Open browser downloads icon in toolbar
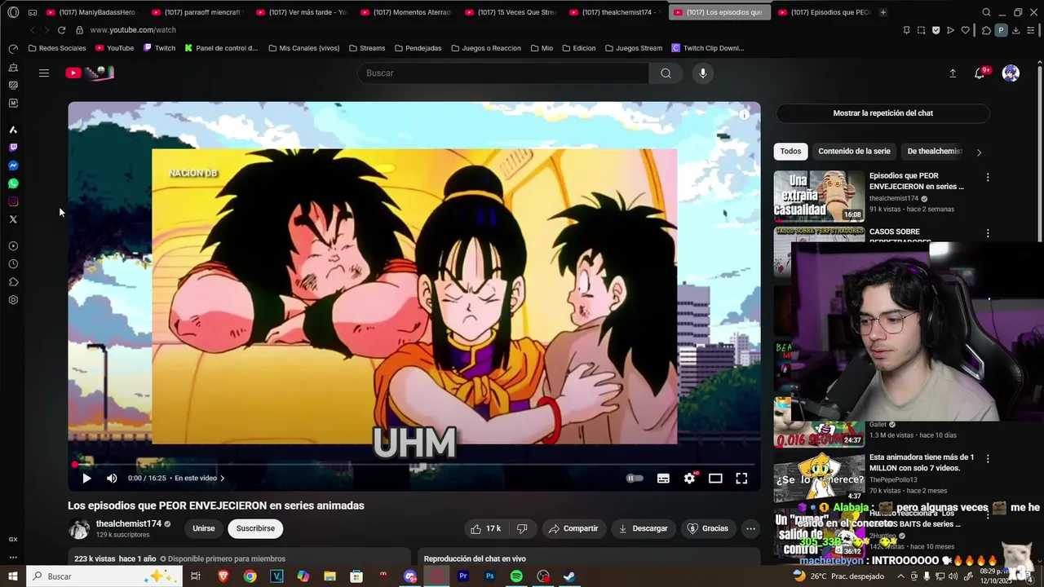Image resolution: width=1044 pixels, height=587 pixels. click(1015, 30)
